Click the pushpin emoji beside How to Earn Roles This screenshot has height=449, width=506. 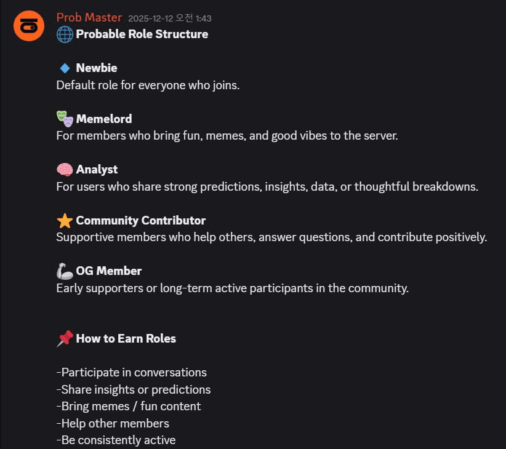(x=65, y=339)
